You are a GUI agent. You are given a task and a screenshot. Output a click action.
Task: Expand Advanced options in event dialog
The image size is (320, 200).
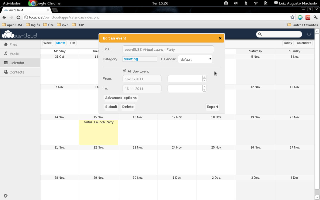121,98
